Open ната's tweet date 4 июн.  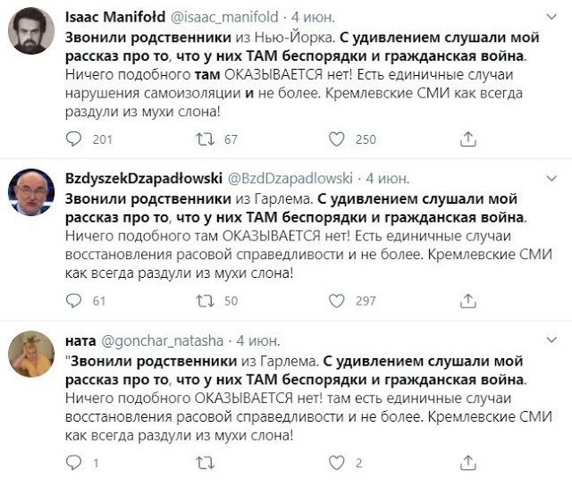pyautogui.click(x=257, y=341)
